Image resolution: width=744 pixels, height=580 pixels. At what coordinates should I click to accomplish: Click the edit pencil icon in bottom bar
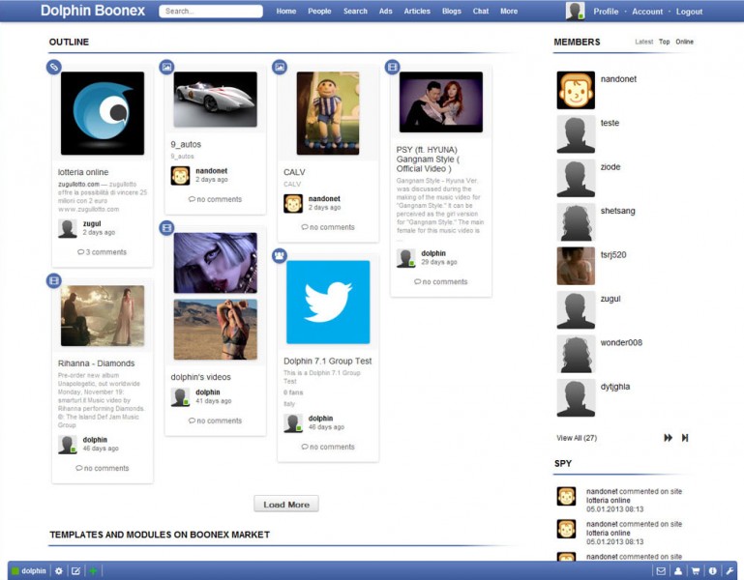tap(75, 571)
